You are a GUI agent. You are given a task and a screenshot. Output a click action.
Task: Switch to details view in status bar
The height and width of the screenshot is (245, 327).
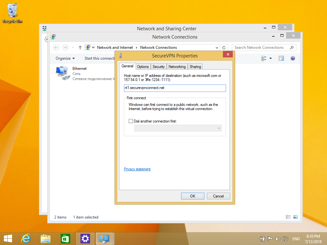[288, 217]
